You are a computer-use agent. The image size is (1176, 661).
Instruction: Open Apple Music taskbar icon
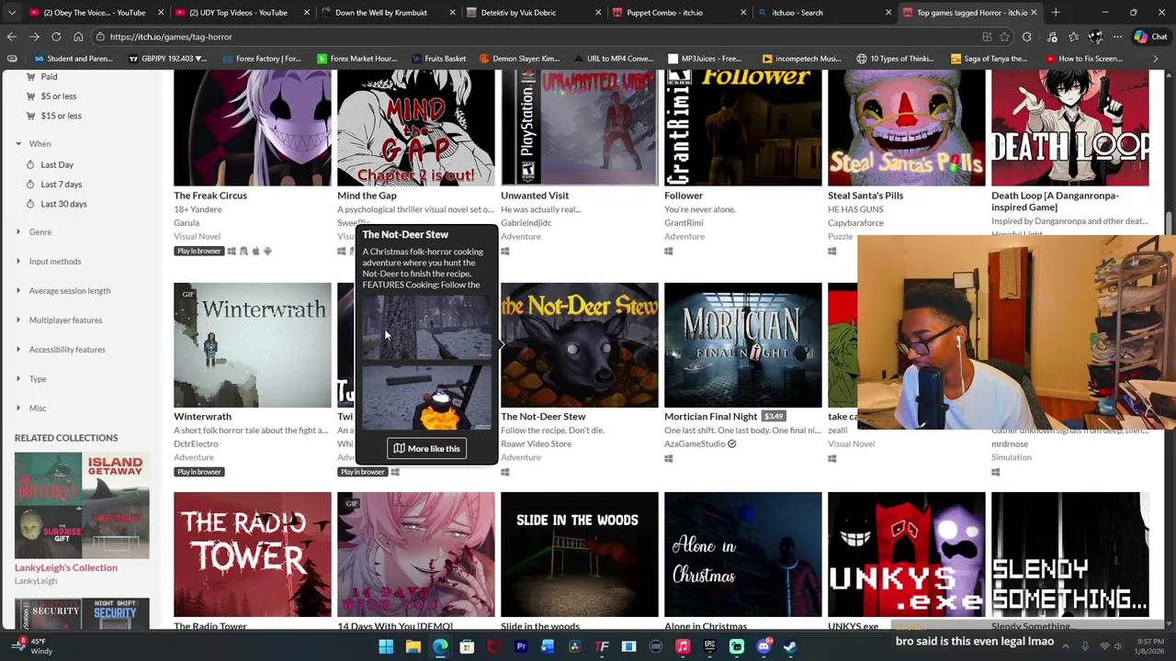[x=683, y=646]
